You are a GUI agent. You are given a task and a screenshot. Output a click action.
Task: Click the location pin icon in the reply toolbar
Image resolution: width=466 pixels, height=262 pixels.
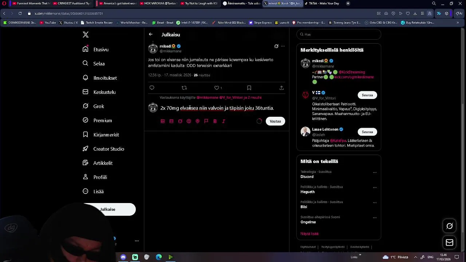(x=197, y=121)
